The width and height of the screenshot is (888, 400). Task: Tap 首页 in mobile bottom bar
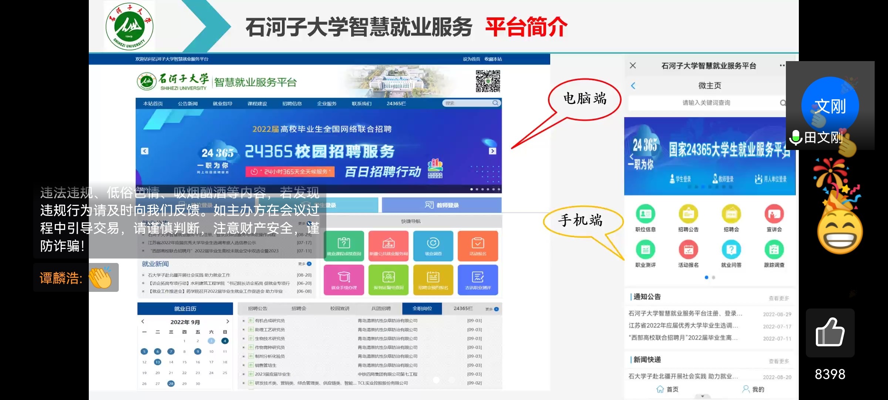(x=667, y=389)
